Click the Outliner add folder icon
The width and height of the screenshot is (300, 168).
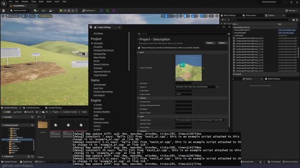point(293,20)
